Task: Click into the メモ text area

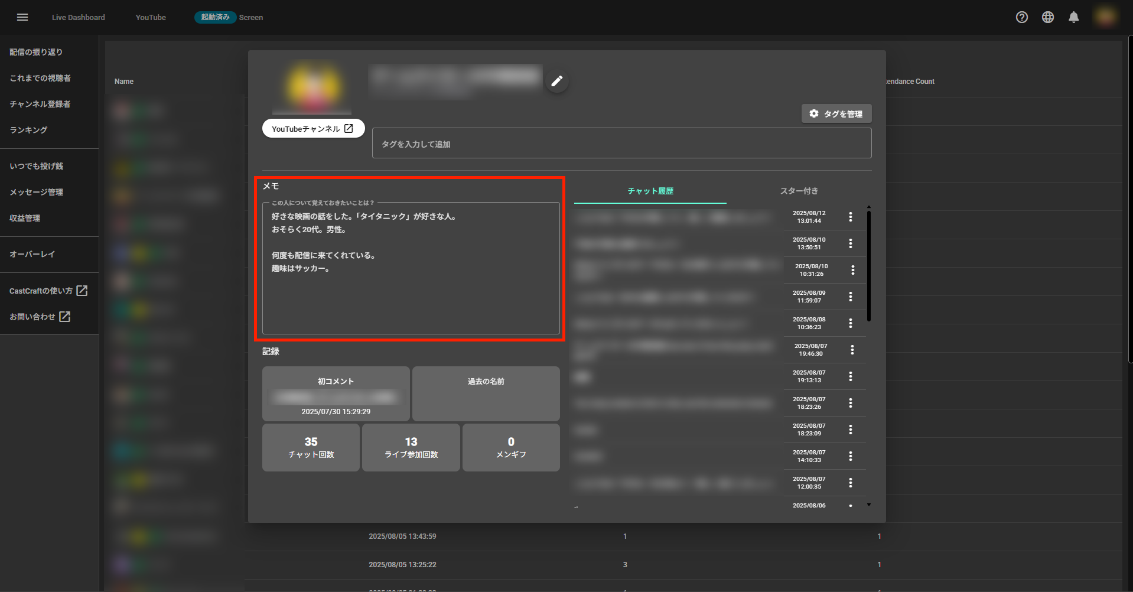Action: click(x=411, y=268)
